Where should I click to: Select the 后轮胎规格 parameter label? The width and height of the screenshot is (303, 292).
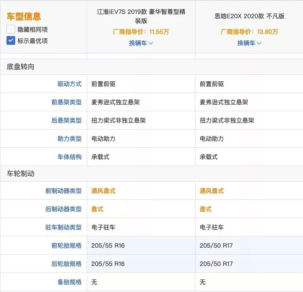click(x=66, y=264)
